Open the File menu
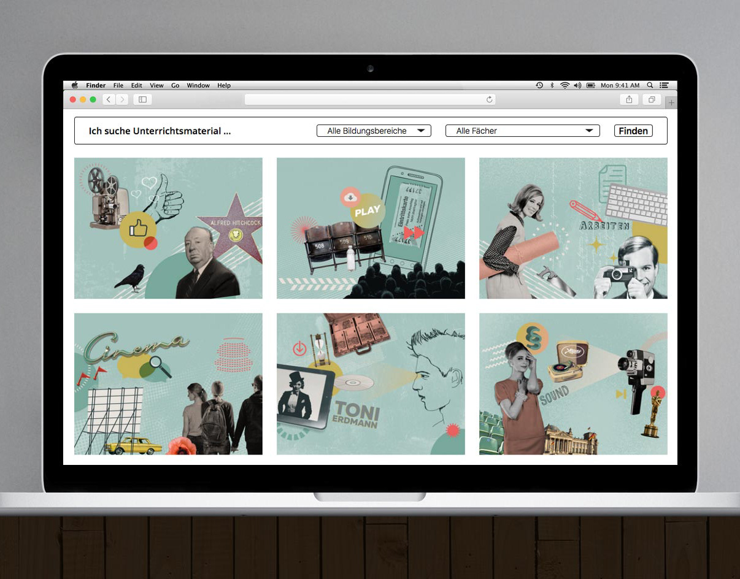Viewport: 740px width, 579px height. click(x=118, y=86)
